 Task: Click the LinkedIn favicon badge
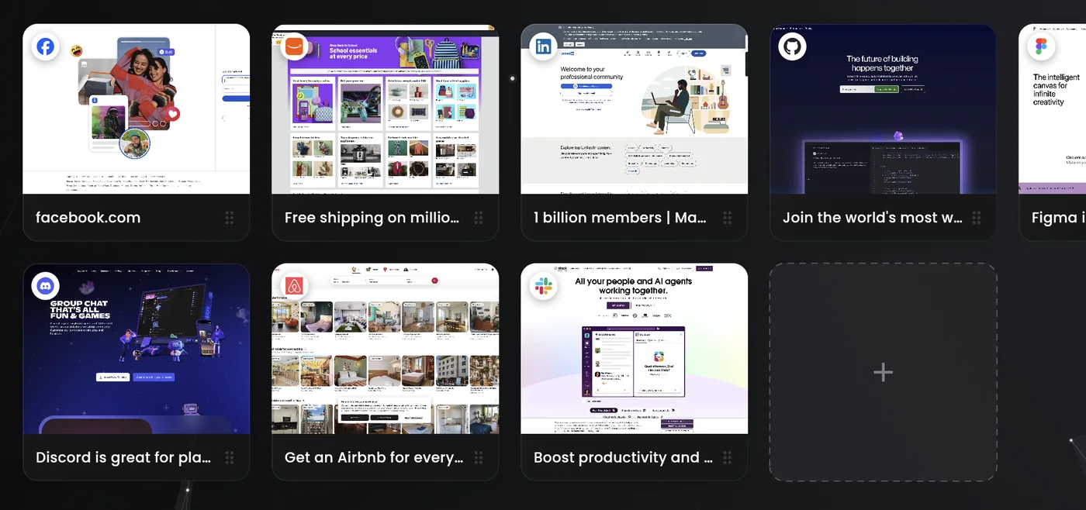tap(543, 47)
